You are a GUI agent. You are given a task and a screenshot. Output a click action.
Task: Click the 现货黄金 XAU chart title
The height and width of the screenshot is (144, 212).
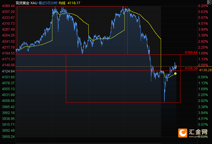pyautogui.click(x=26, y=3)
